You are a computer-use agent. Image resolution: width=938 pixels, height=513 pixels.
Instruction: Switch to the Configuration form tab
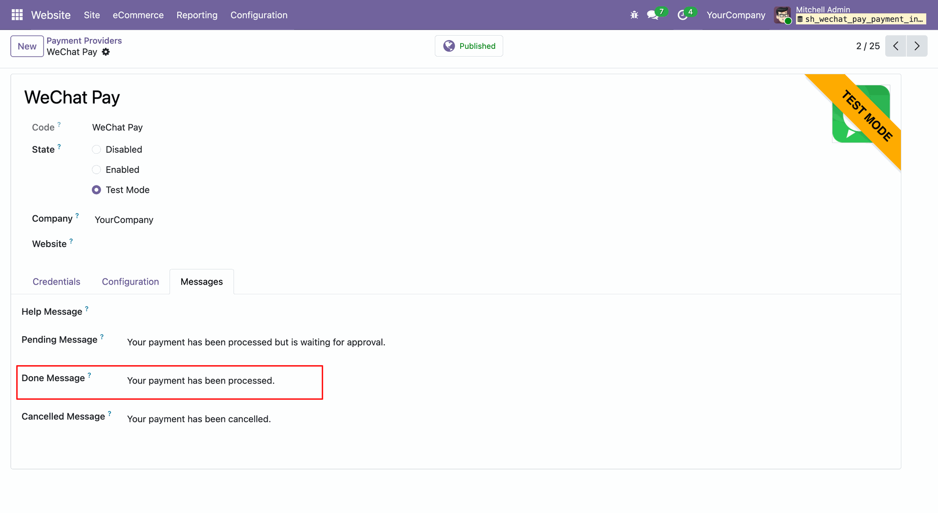point(130,282)
